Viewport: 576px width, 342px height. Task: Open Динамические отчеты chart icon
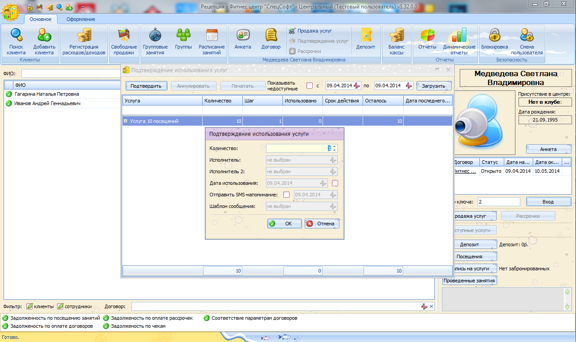point(459,35)
